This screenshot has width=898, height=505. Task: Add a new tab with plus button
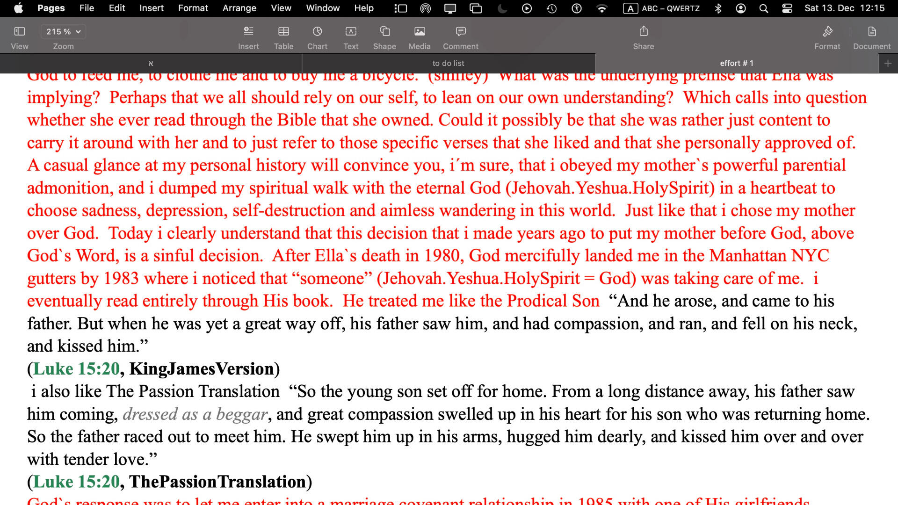tap(888, 63)
